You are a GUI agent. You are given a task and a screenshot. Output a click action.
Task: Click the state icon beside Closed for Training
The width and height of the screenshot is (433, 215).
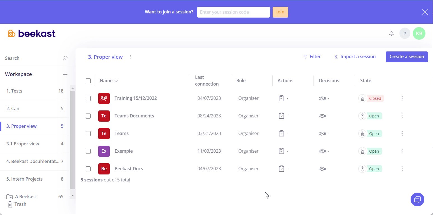362,98
